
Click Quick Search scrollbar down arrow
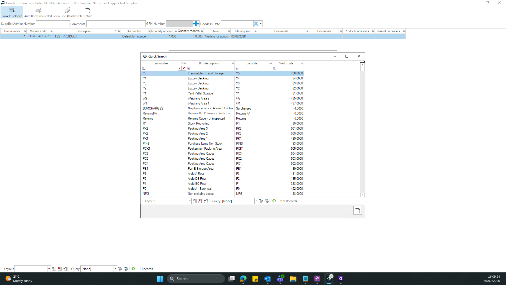tap(362, 195)
